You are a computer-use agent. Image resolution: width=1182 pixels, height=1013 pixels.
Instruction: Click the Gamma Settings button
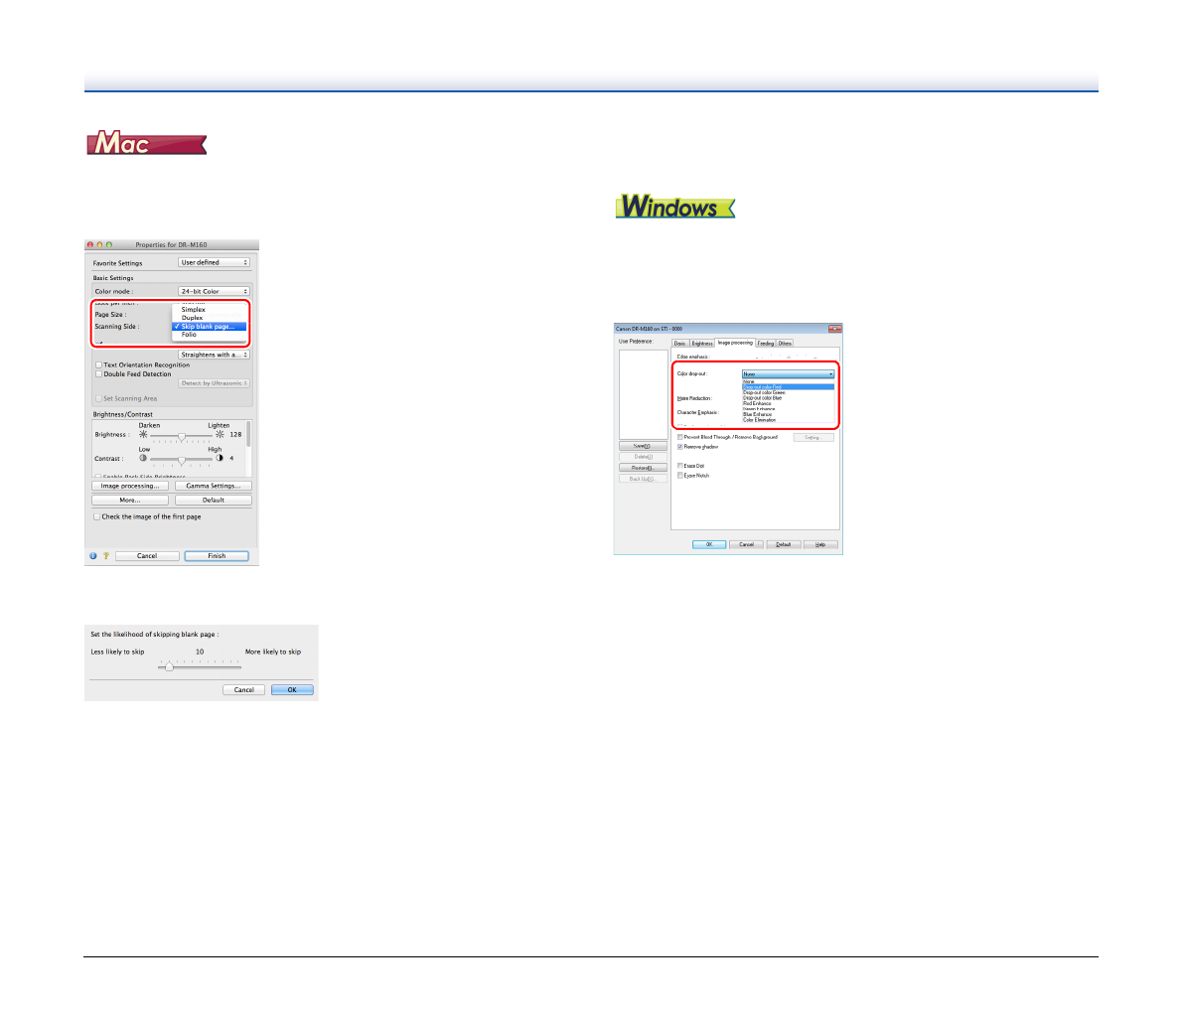[x=214, y=487]
